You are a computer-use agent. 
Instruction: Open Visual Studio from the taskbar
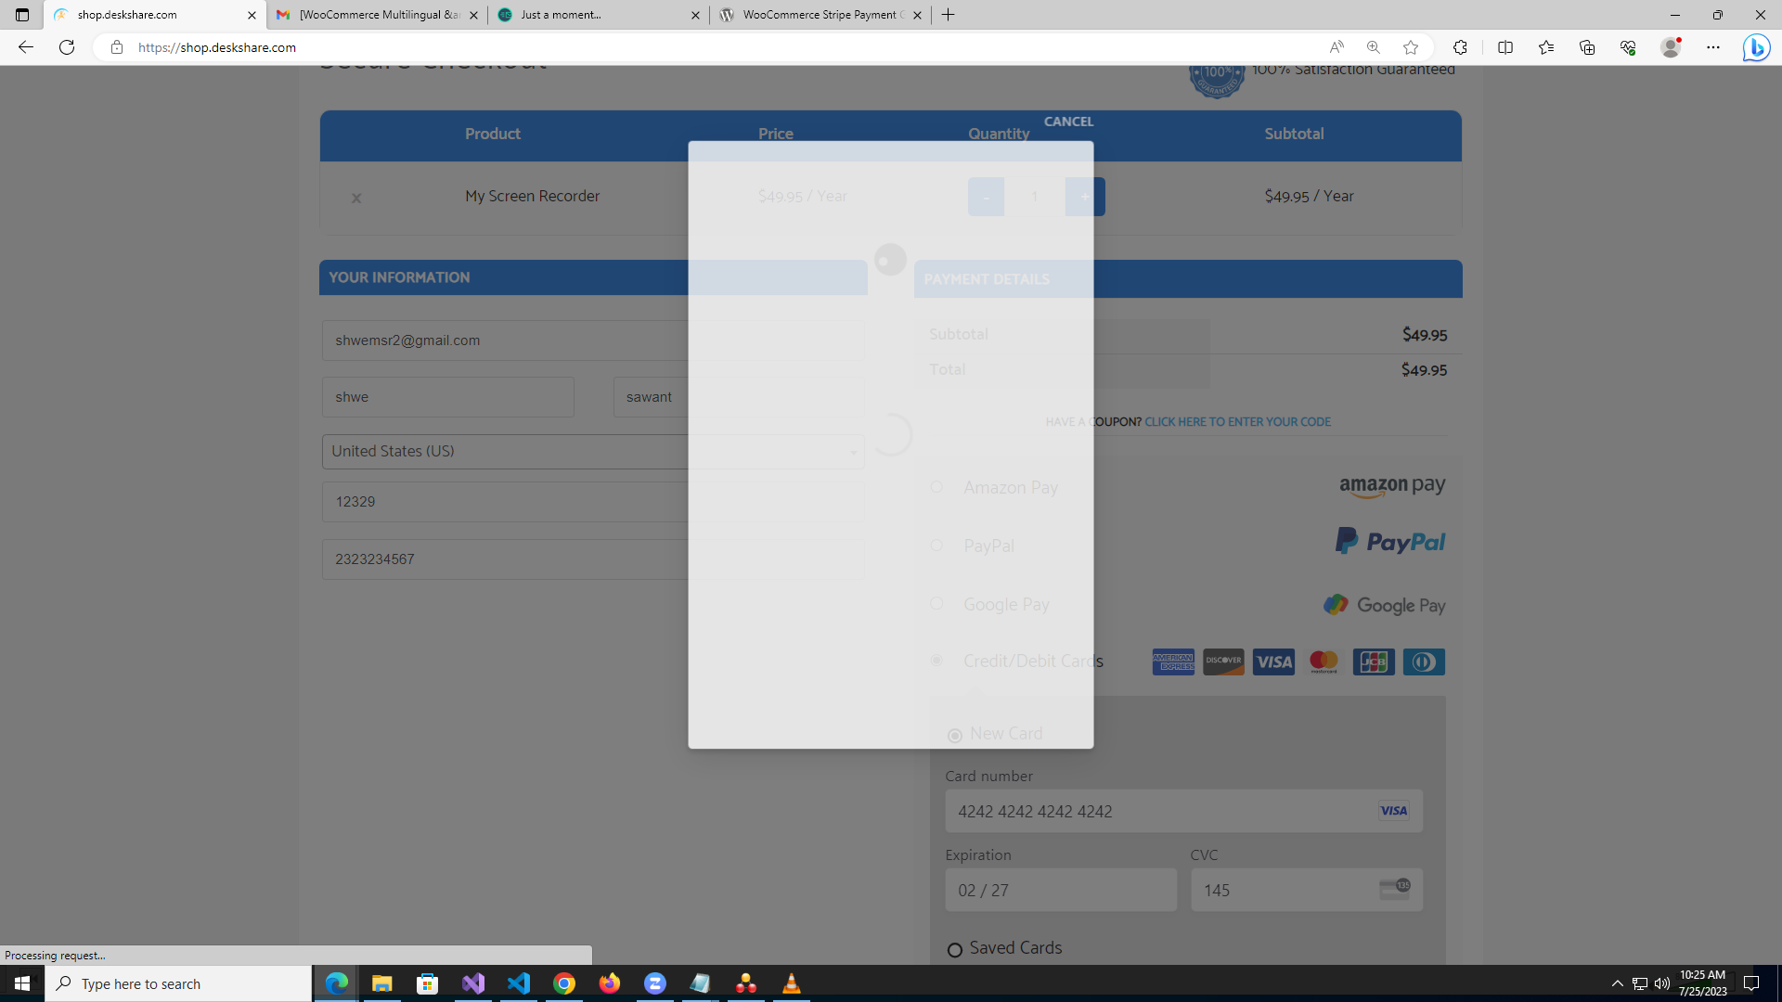tap(472, 983)
